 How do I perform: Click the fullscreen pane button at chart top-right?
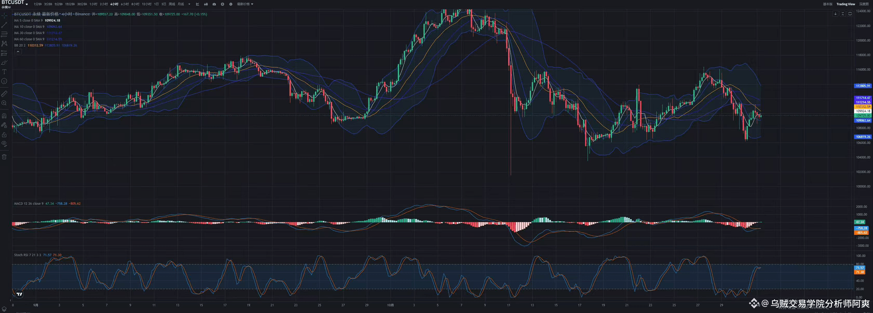pyautogui.click(x=850, y=14)
